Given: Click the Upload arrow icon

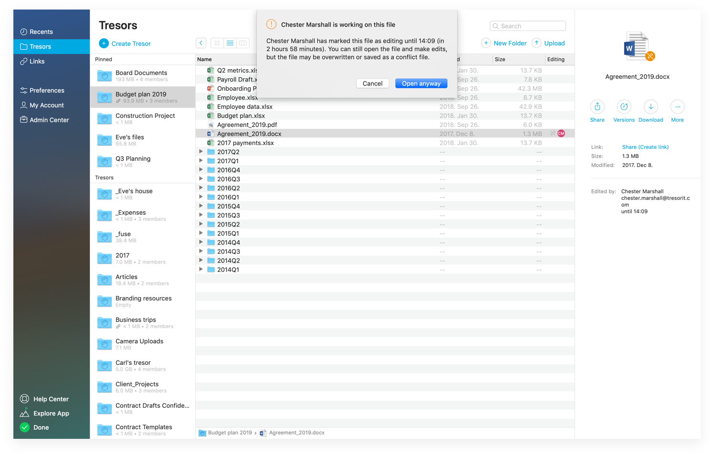Looking at the screenshot, I should coord(536,43).
